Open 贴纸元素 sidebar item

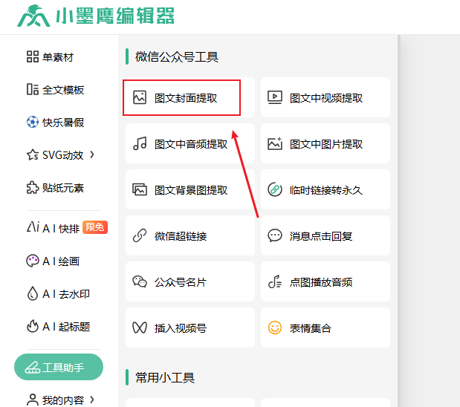click(56, 188)
